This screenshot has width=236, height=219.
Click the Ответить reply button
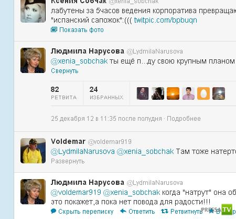[142, 212]
